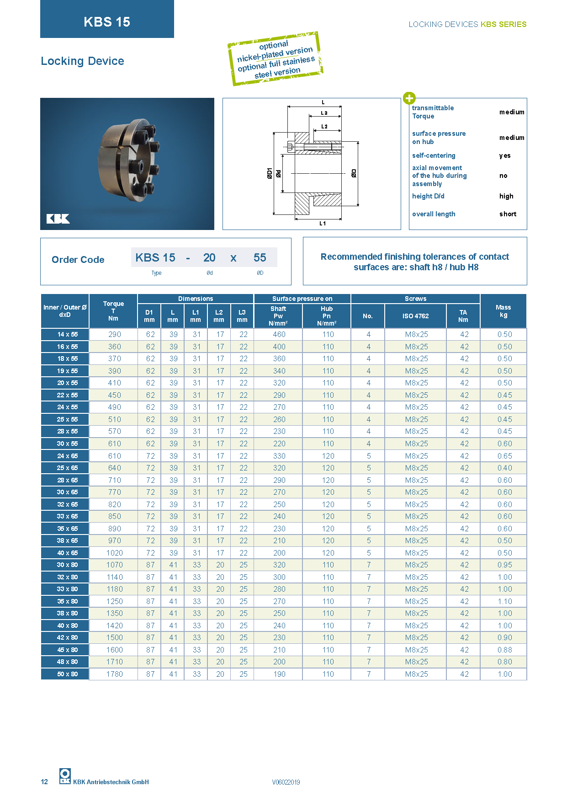The image size is (567, 802).
Task: Click the Surface pressure on column header
Action: pyautogui.click(x=302, y=299)
